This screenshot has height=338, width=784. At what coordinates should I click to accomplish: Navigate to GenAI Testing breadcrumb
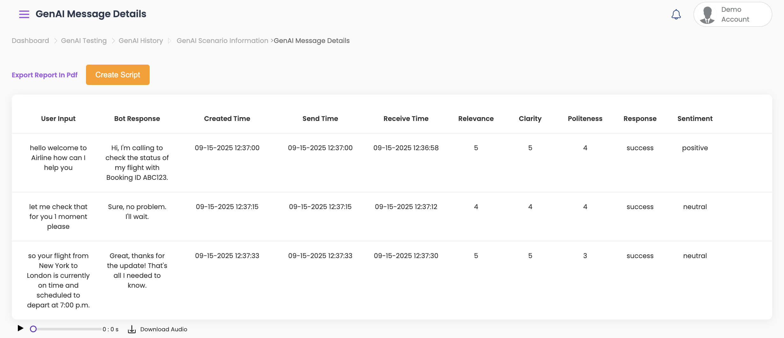[x=84, y=41]
